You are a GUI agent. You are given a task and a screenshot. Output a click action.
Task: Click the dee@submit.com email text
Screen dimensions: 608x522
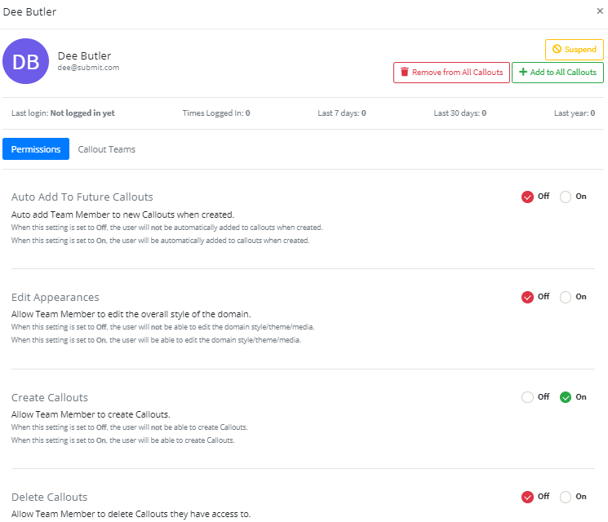pyautogui.click(x=88, y=68)
